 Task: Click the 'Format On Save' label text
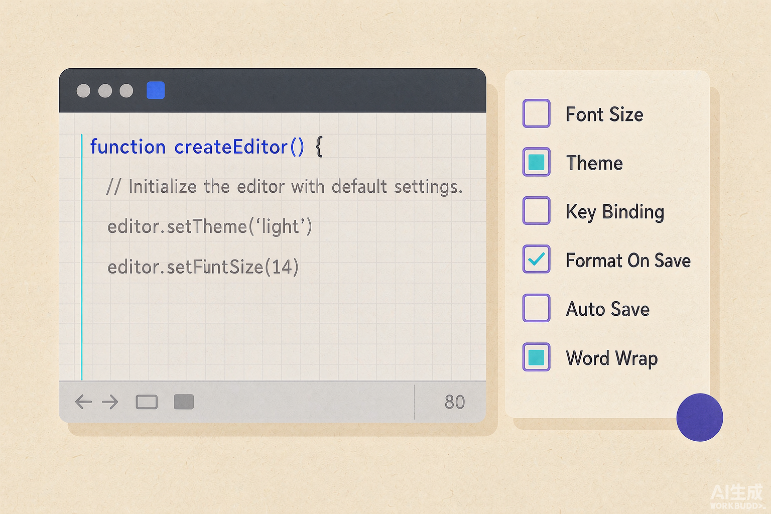click(628, 261)
